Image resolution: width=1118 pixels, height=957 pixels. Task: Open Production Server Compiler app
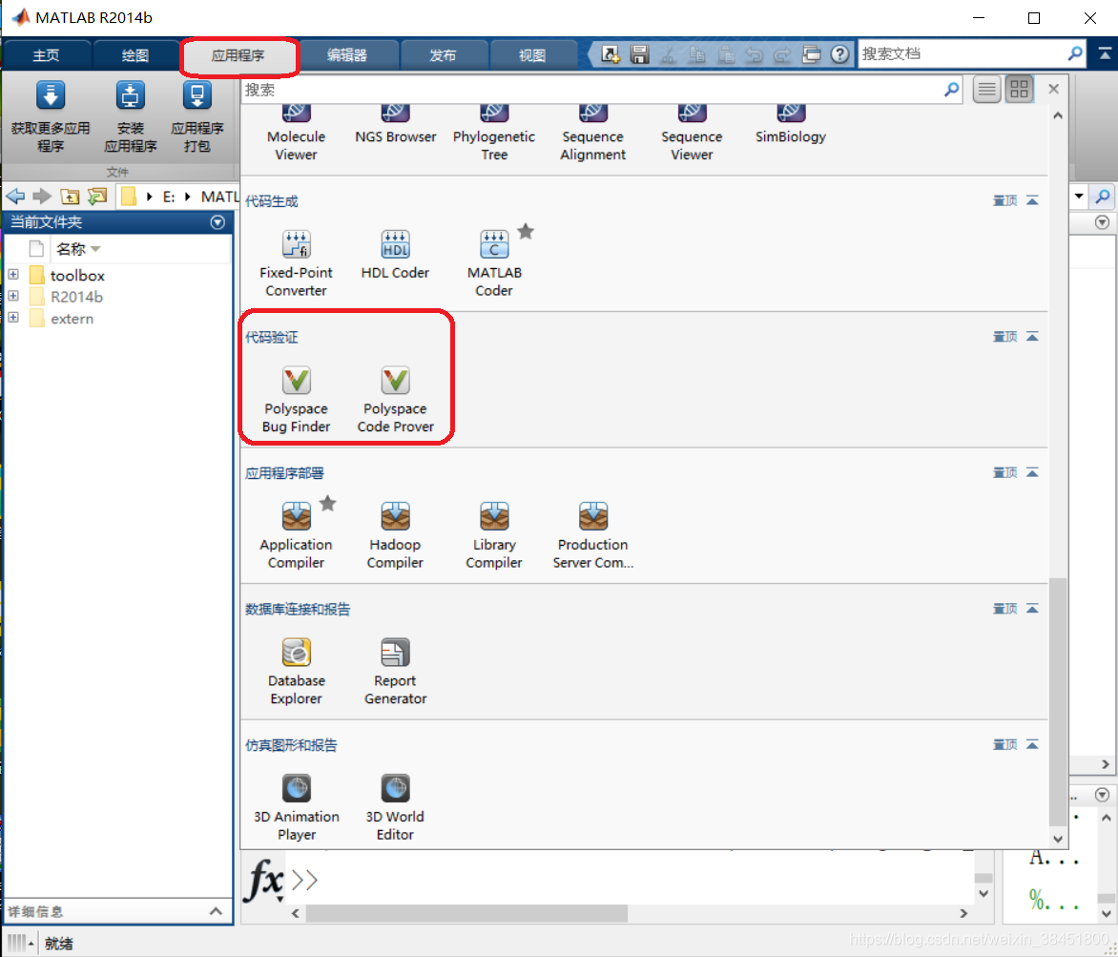coord(592,535)
